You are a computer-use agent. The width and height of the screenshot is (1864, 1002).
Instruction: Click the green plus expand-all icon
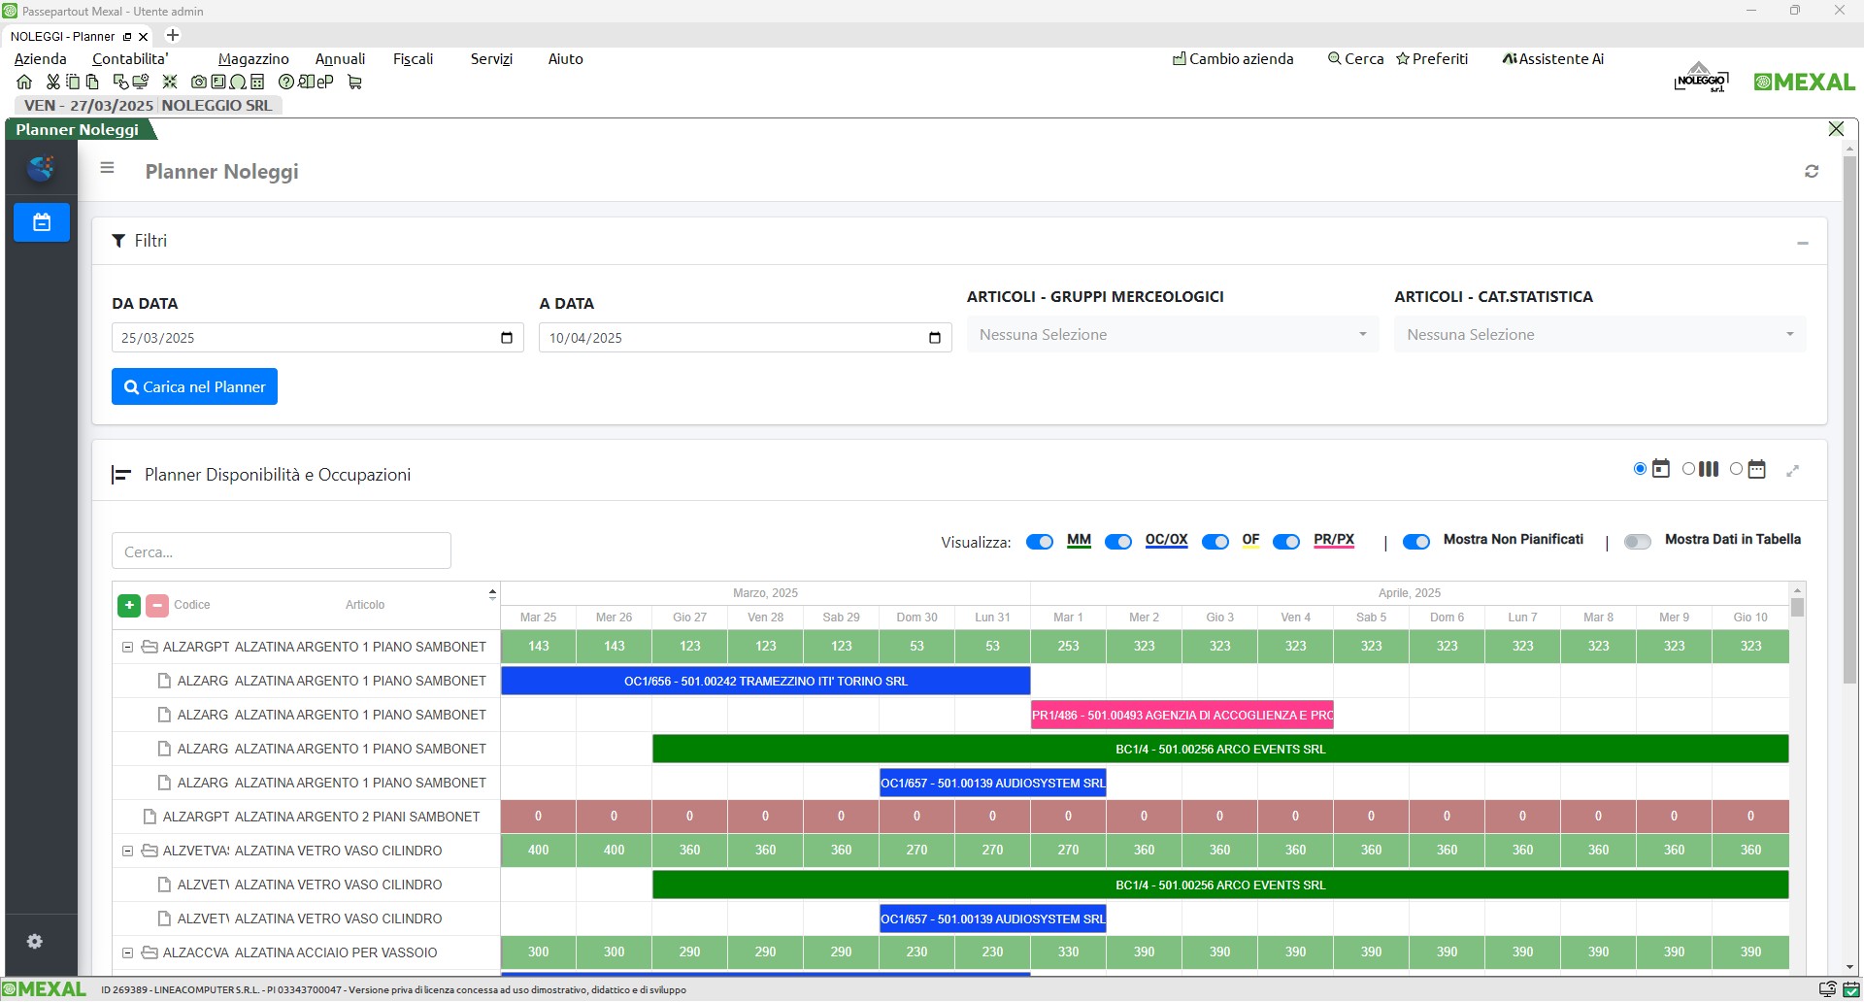coord(129,605)
